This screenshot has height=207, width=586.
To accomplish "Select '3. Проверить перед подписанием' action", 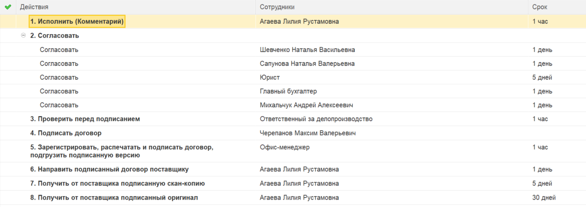I will click(x=85, y=119).
